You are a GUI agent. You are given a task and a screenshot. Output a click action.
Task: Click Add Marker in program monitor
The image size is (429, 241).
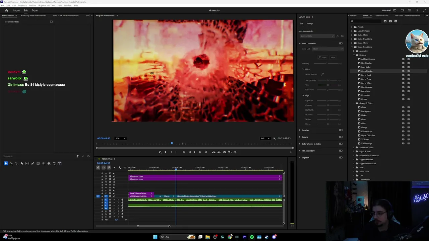click(165, 152)
